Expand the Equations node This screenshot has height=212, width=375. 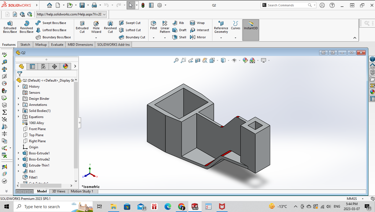tap(19, 117)
